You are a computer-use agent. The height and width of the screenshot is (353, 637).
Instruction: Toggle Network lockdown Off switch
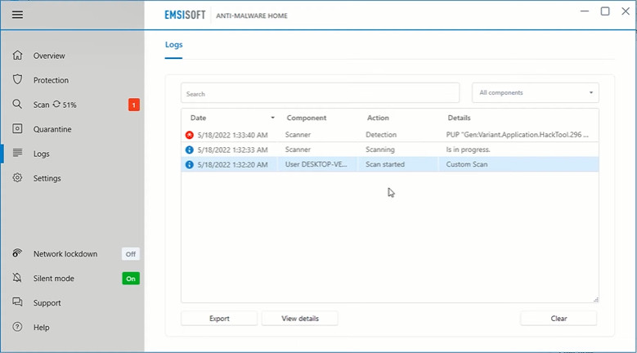tap(130, 254)
